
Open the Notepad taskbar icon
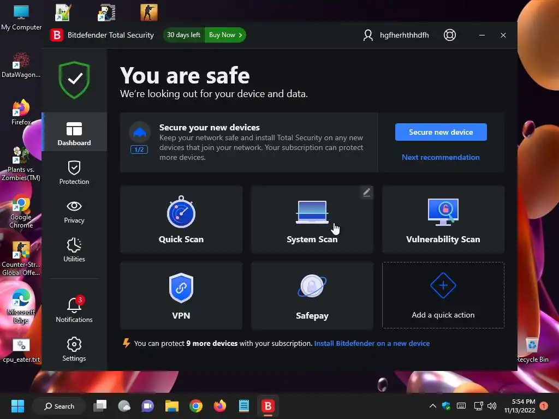coord(244,406)
